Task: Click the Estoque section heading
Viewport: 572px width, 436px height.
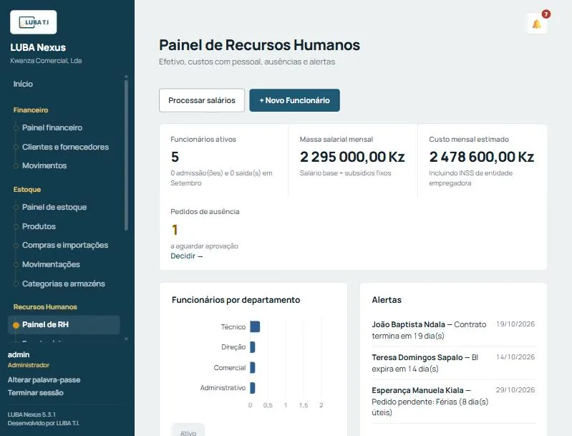Action: 27,190
